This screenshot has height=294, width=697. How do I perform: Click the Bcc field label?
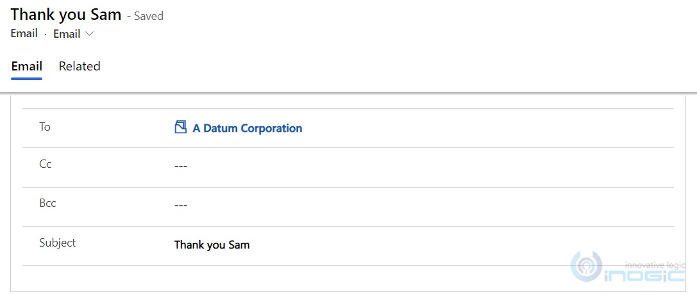[x=47, y=203]
